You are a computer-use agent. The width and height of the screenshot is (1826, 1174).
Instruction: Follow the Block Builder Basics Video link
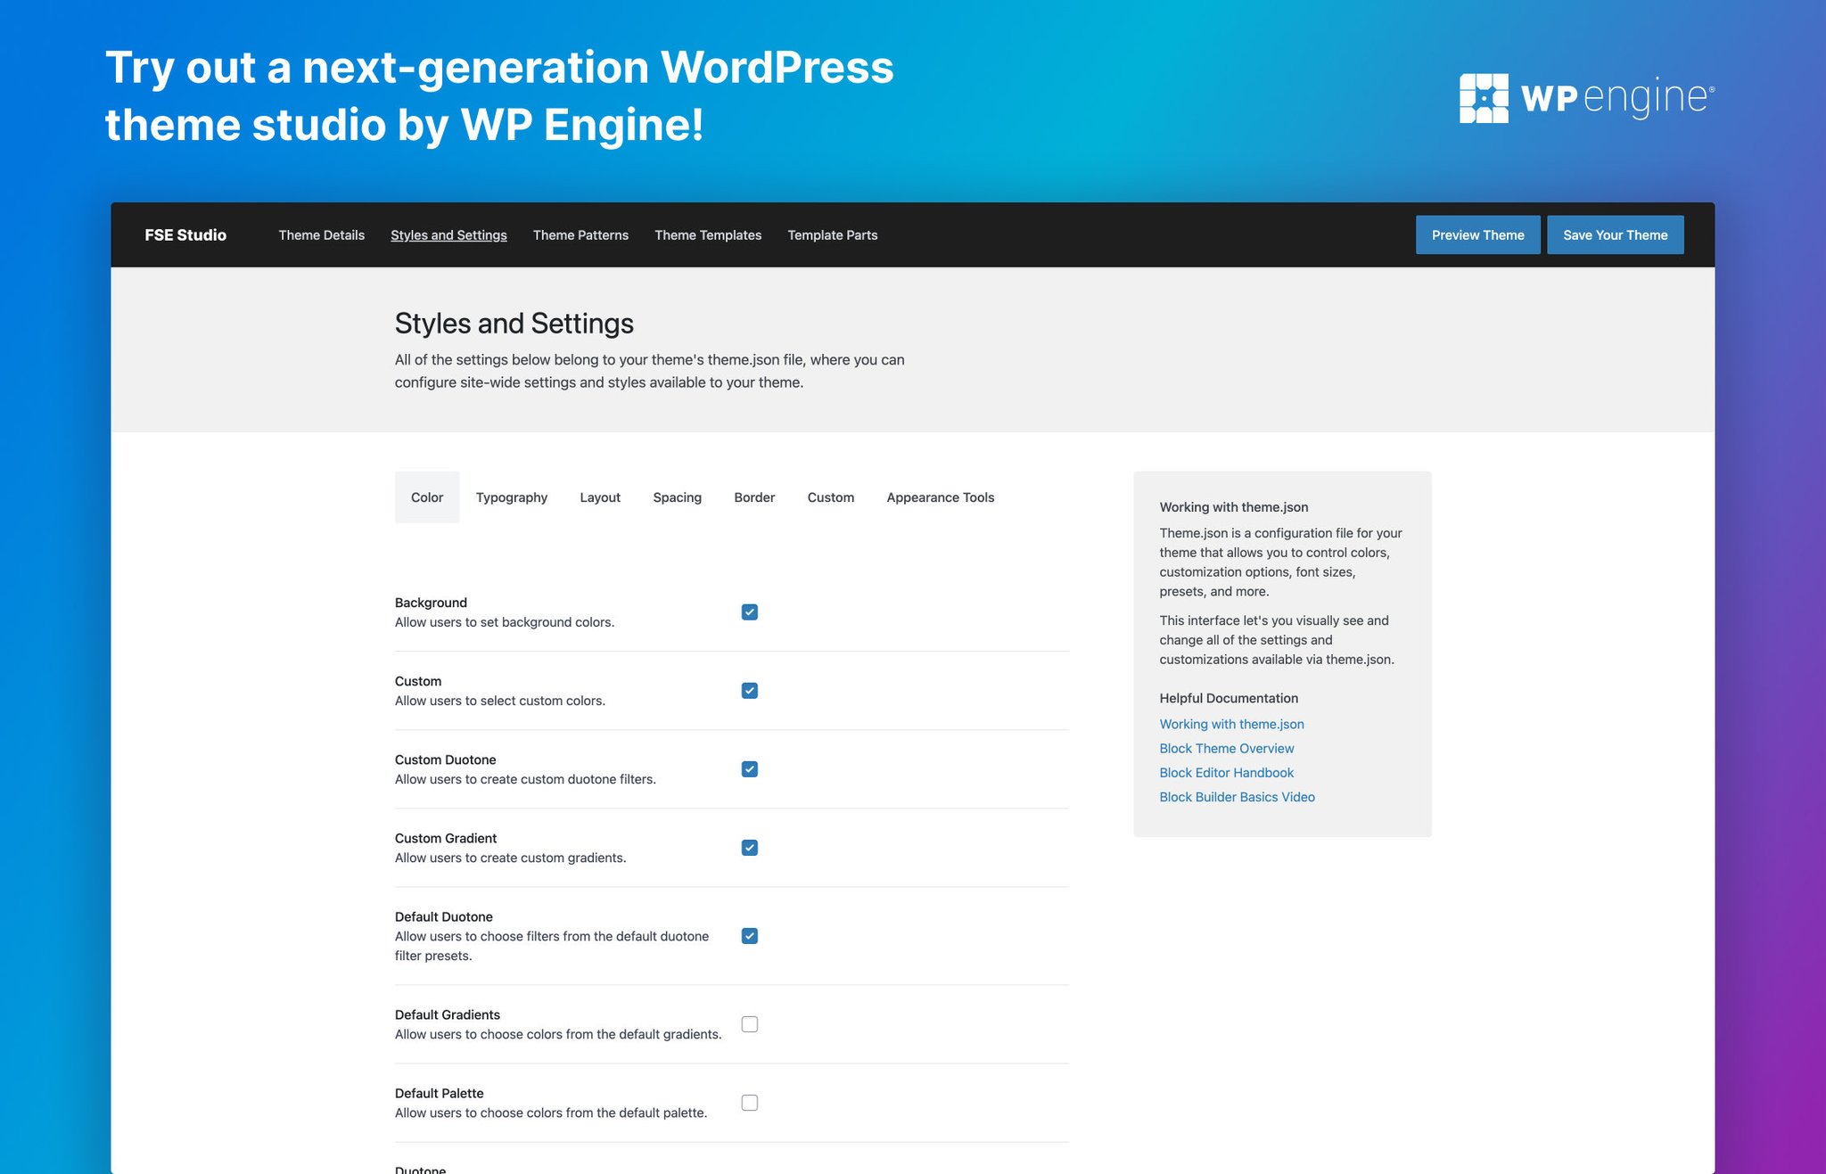pos(1237,796)
